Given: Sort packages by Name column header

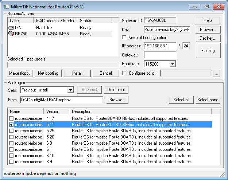Looking at the screenshot, I should [x=26, y=111].
